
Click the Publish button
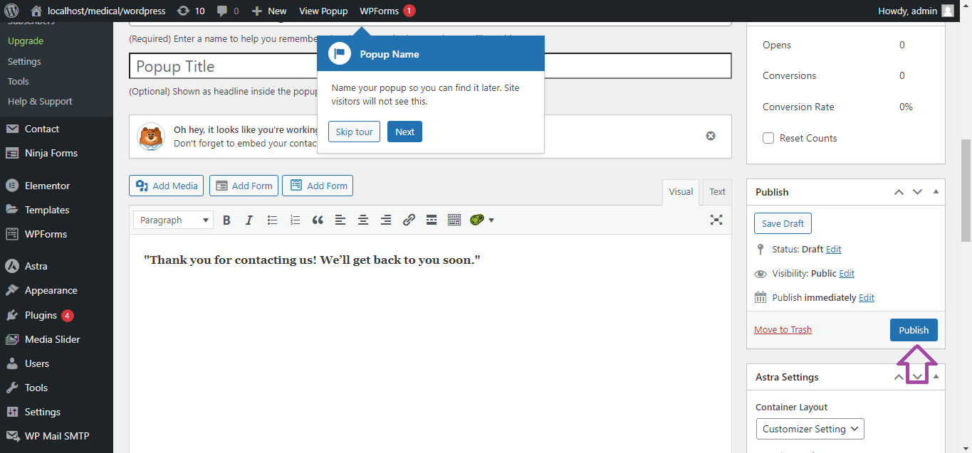coord(913,330)
